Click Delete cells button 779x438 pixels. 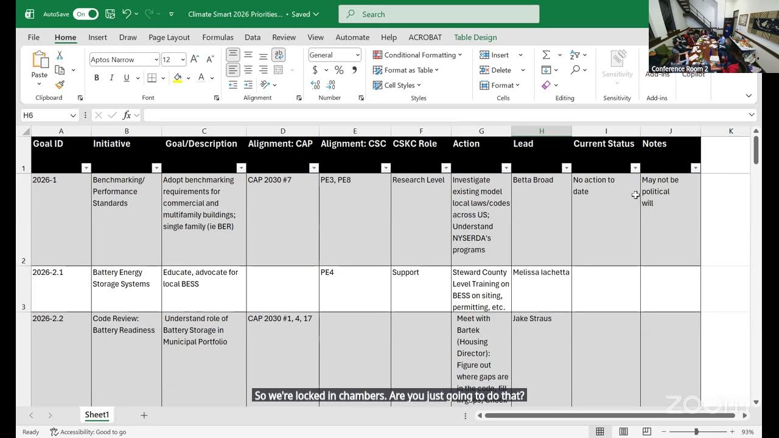click(x=496, y=70)
